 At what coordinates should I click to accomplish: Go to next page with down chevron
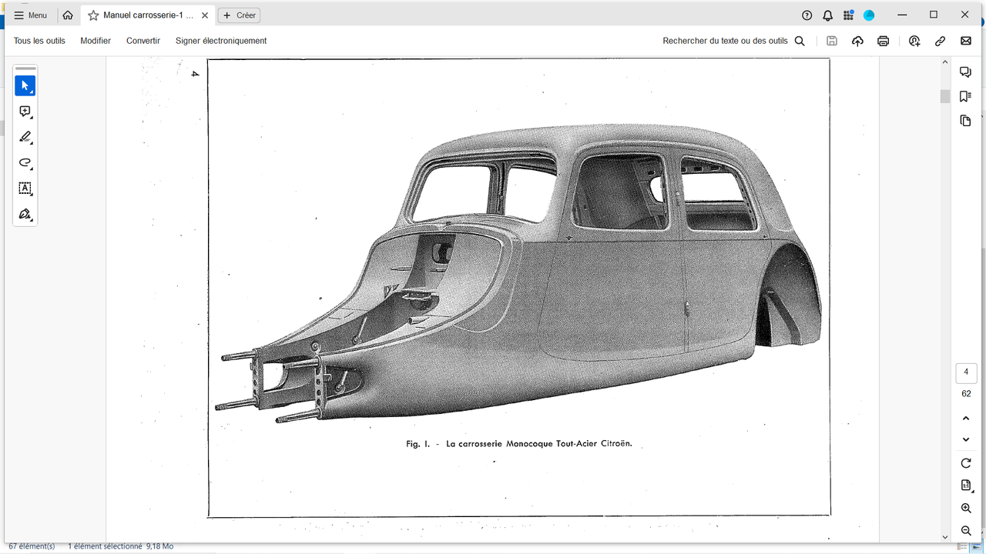click(x=966, y=439)
